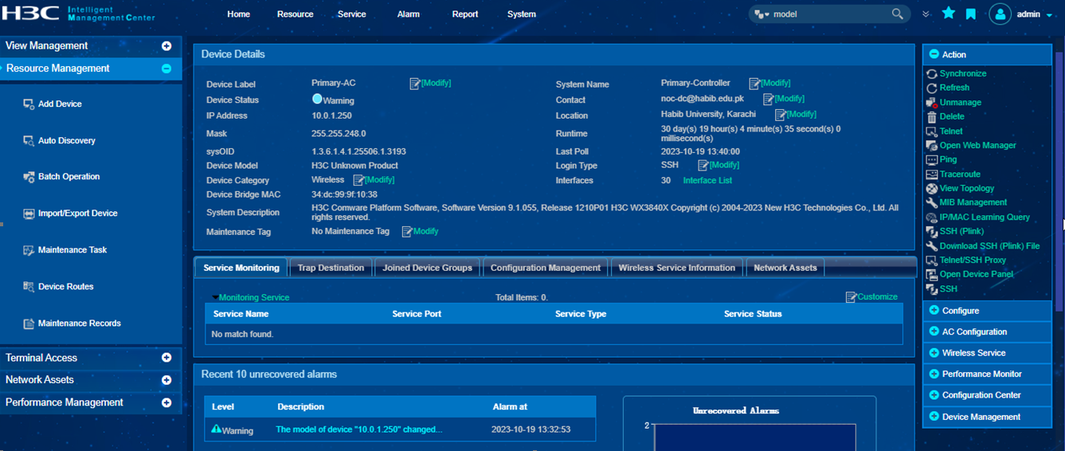
Task: Click the search magnifier icon
Action: point(897,14)
